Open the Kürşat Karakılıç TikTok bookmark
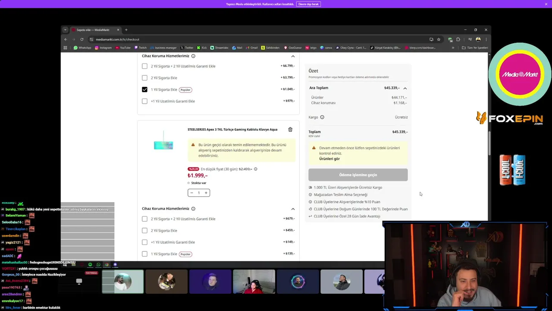This screenshot has height=311, width=552. (385, 48)
